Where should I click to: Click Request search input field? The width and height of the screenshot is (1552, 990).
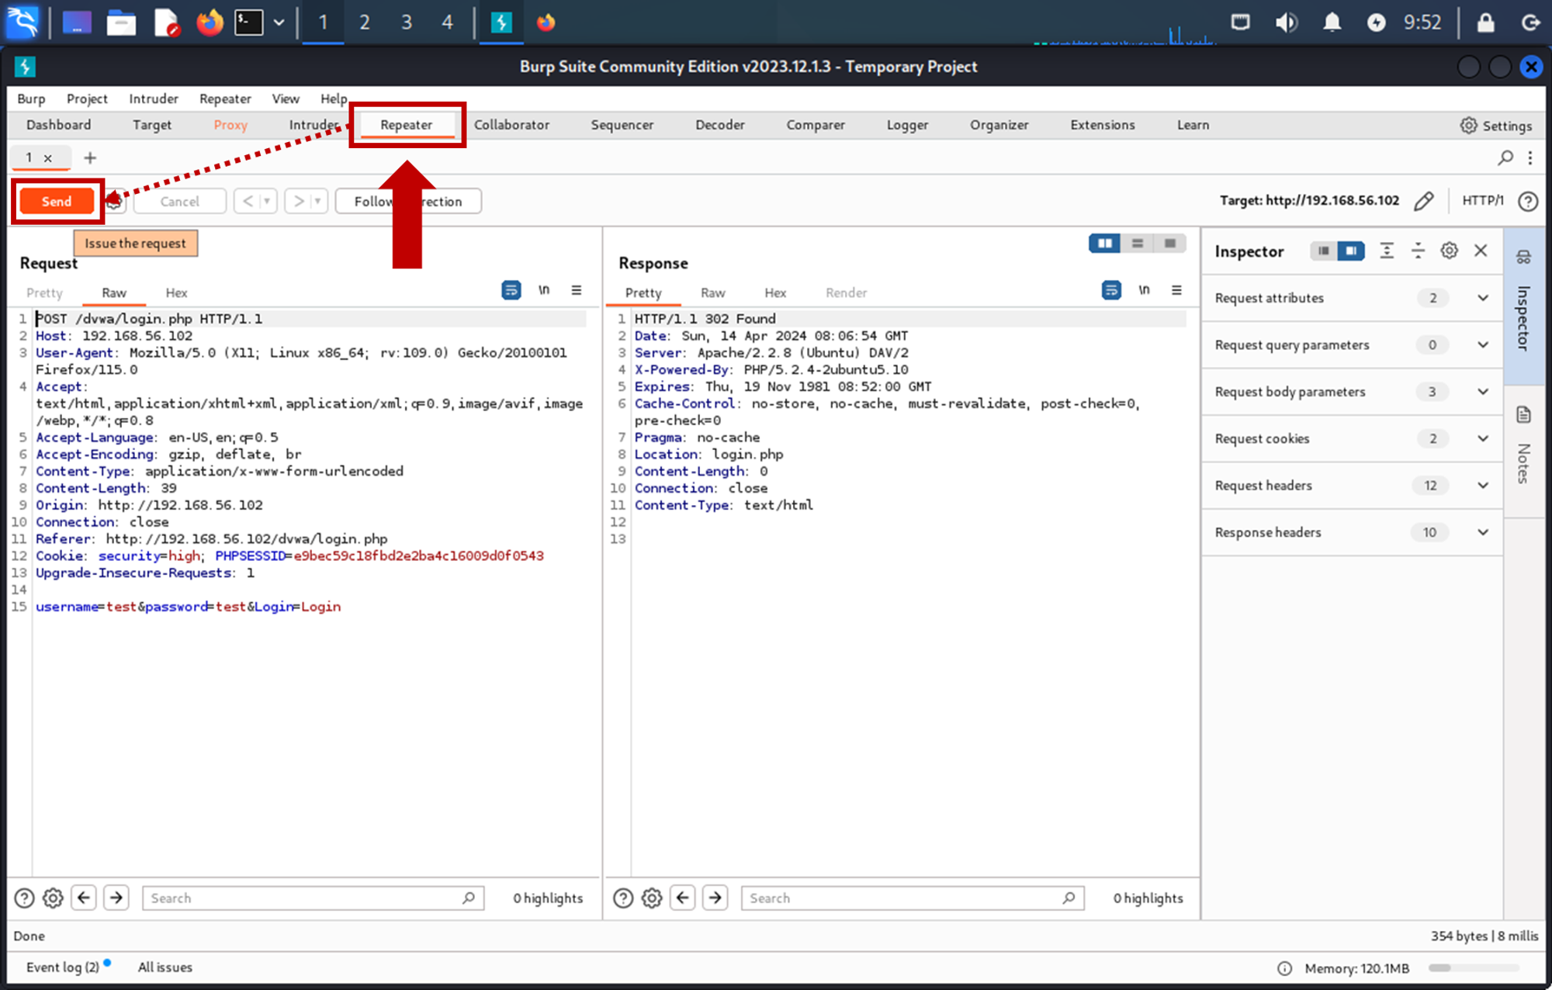click(314, 898)
